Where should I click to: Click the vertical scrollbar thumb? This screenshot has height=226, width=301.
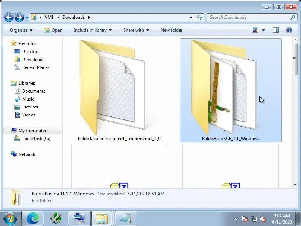tap(295, 59)
